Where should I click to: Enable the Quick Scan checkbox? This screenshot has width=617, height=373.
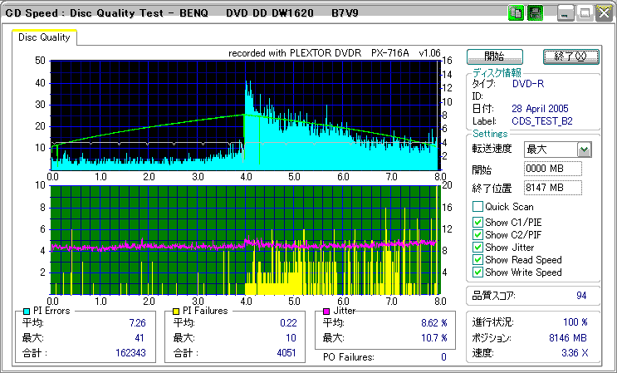click(x=477, y=207)
